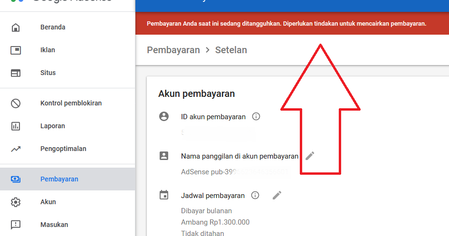Click the ID akun pembayaran person icon
This screenshot has height=236, width=449.
(x=164, y=116)
